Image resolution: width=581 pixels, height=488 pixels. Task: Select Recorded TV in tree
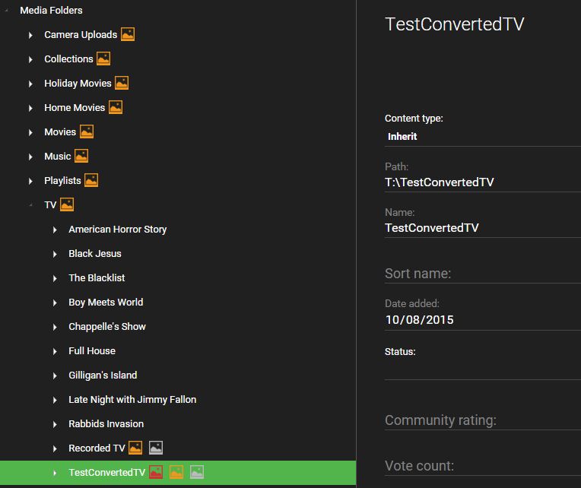pos(97,448)
